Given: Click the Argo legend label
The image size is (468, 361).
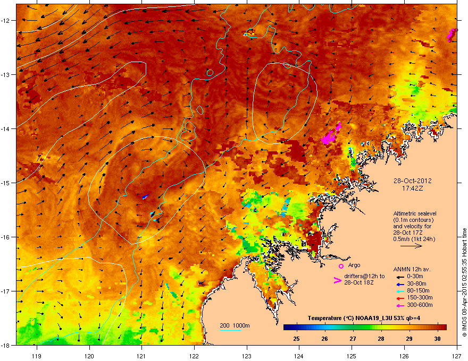Looking at the screenshot, I should click(x=354, y=265).
